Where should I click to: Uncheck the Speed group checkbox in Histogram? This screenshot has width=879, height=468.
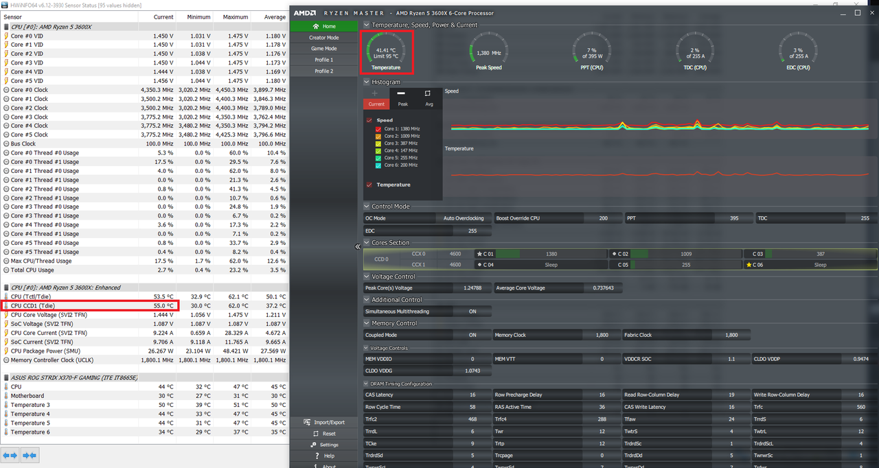369,120
